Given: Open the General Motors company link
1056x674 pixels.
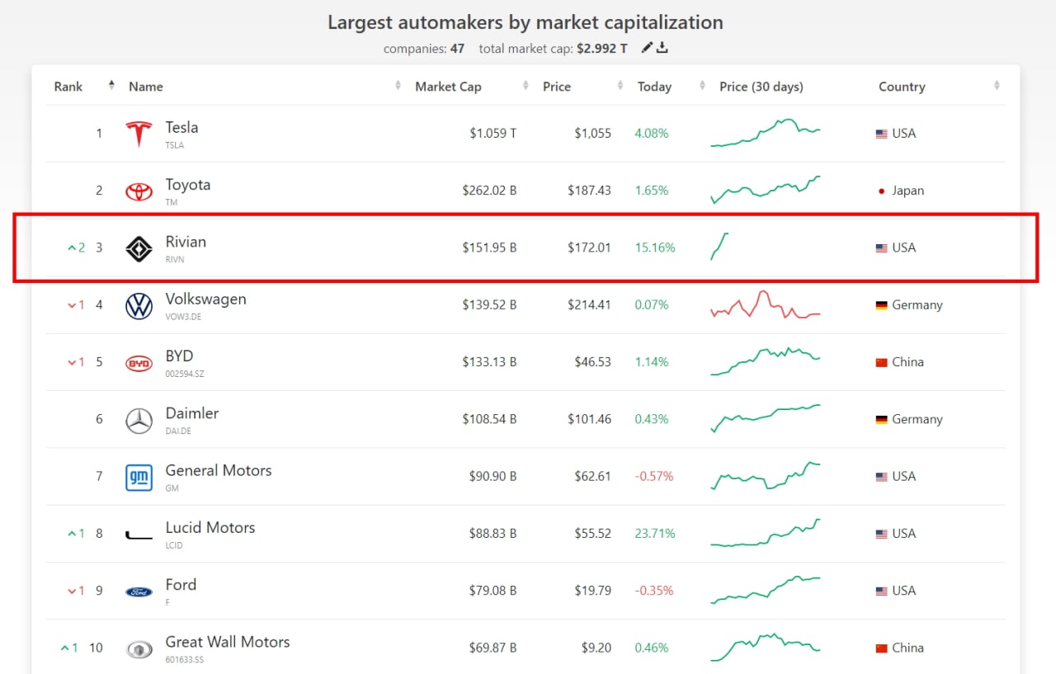Looking at the screenshot, I should [x=219, y=470].
